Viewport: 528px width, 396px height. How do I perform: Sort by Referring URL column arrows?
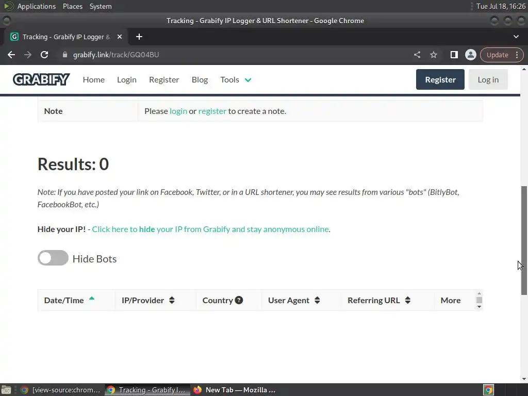tap(408, 301)
